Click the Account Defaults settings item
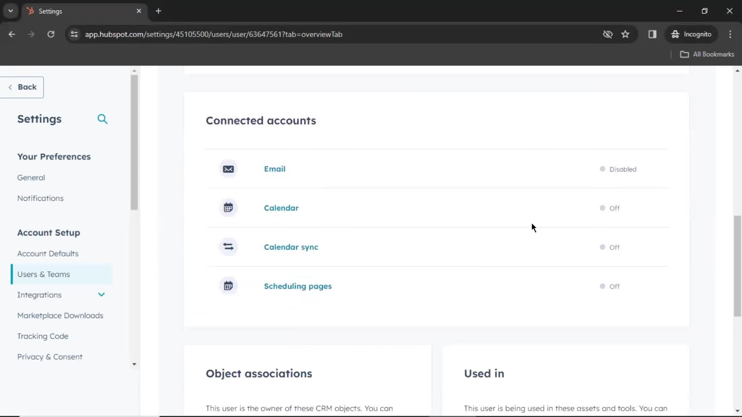Viewport: 742px width, 417px height. point(48,254)
